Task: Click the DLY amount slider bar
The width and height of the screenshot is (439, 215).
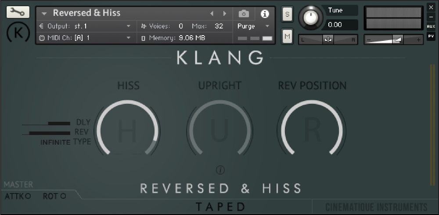Action: (x=46, y=124)
